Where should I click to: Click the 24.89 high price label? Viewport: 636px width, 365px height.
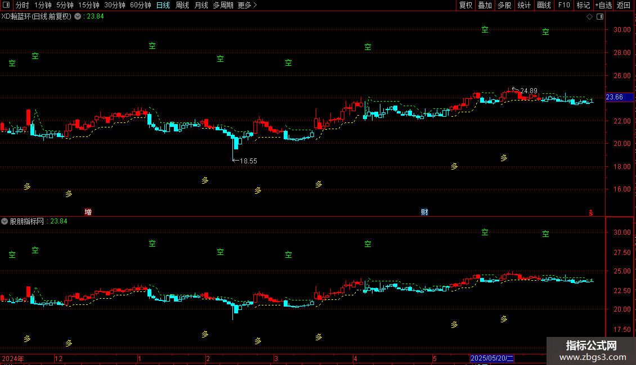pos(529,90)
